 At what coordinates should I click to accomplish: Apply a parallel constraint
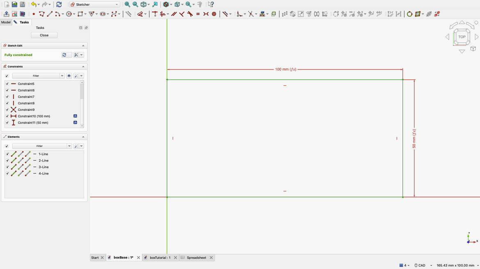(174, 13)
